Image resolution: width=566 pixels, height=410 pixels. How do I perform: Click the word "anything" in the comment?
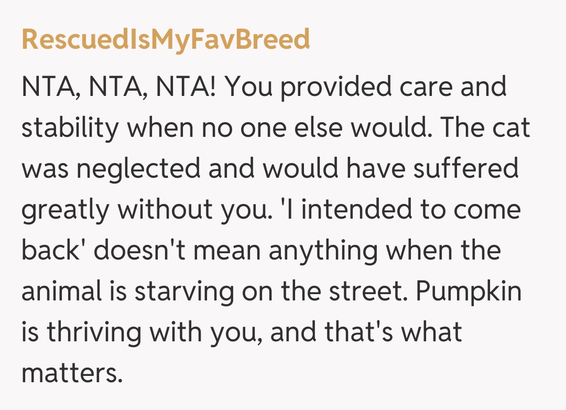[x=323, y=251]
